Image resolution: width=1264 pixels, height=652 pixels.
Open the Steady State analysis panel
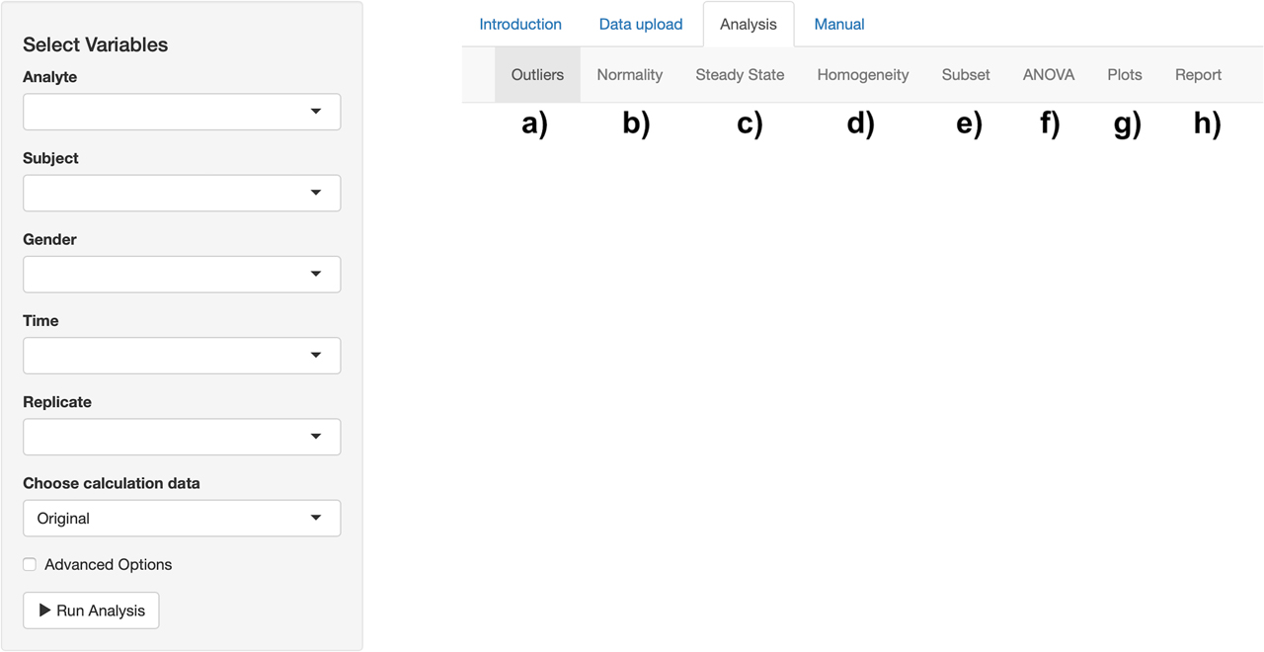coord(740,74)
